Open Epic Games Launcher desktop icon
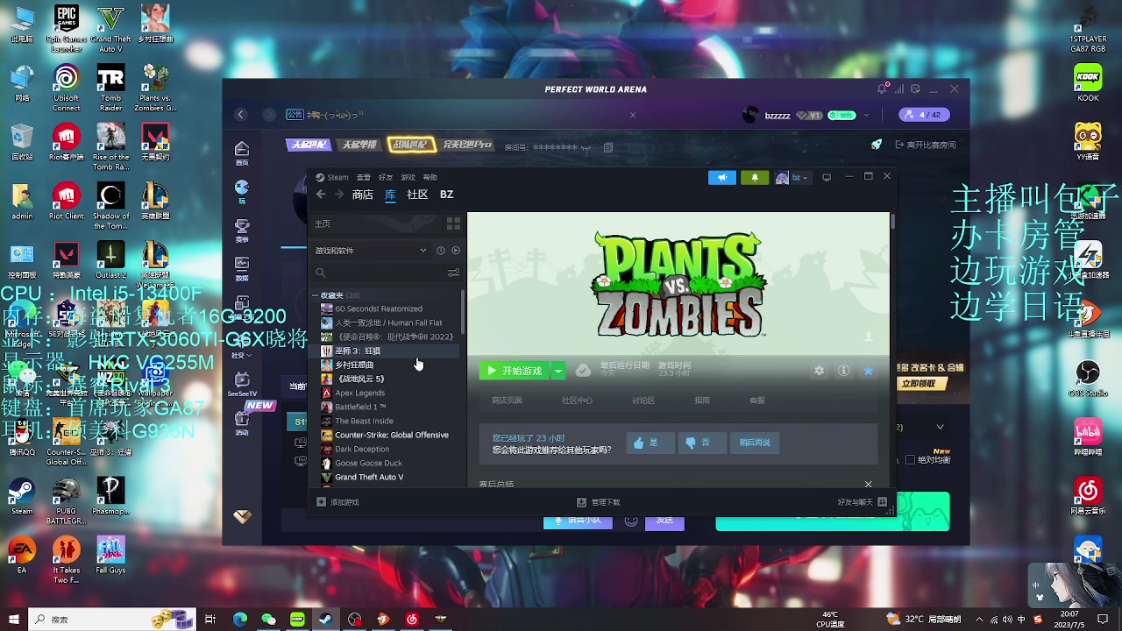This screenshot has width=1122, height=631. 66,27
